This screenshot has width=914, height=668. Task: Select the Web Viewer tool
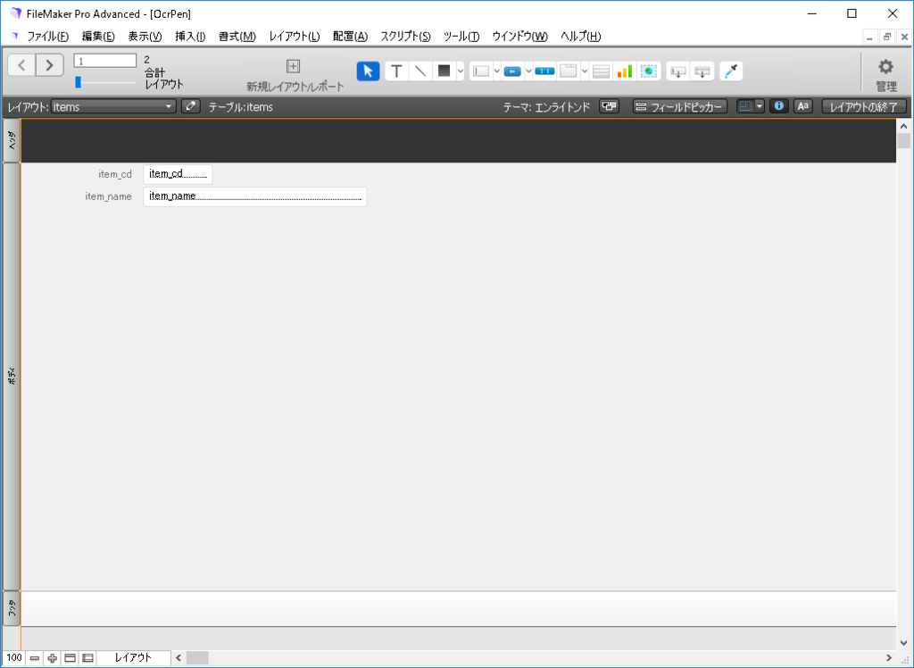pyautogui.click(x=648, y=71)
